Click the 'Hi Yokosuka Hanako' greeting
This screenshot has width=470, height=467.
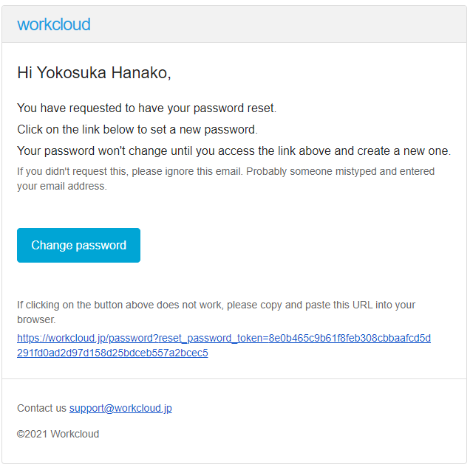click(94, 72)
